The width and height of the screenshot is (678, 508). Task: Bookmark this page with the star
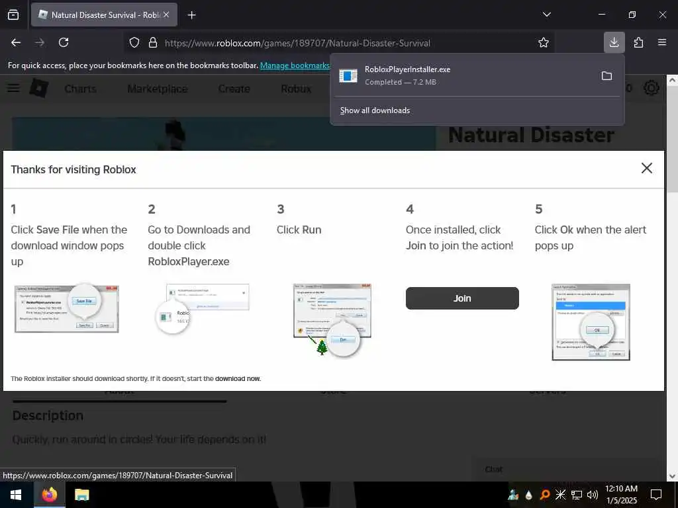click(x=544, y=42)
